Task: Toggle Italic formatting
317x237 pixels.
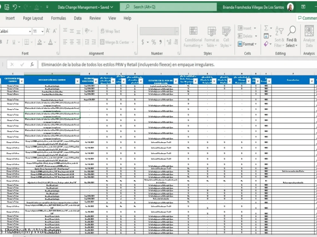Action: (7, 42)
